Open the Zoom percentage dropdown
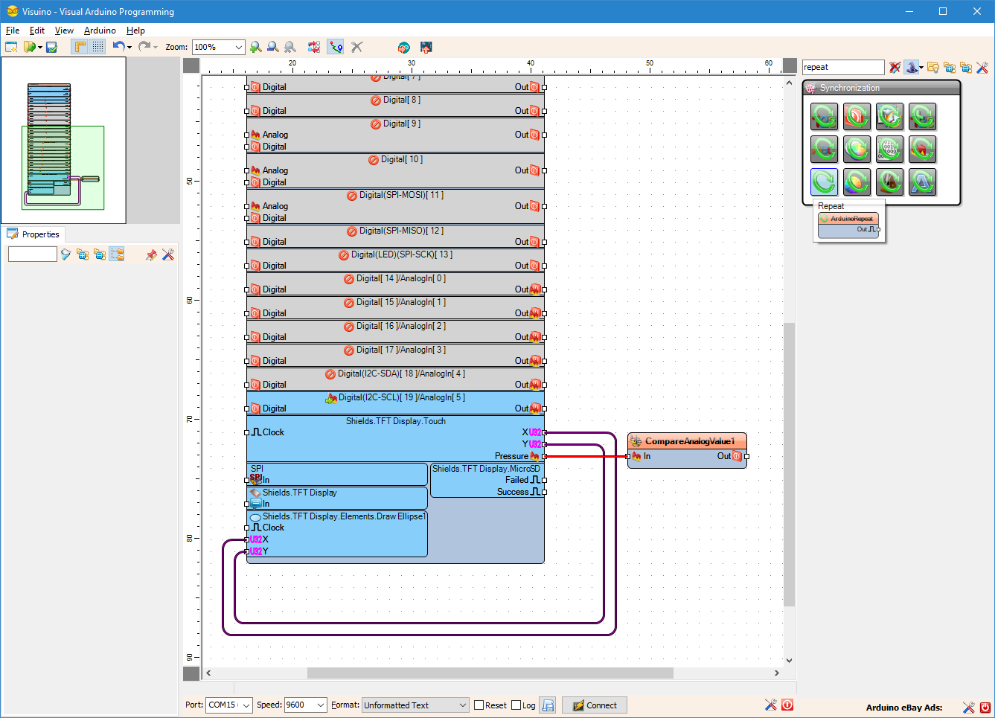The image size is (995, 718). coord(238,47)
